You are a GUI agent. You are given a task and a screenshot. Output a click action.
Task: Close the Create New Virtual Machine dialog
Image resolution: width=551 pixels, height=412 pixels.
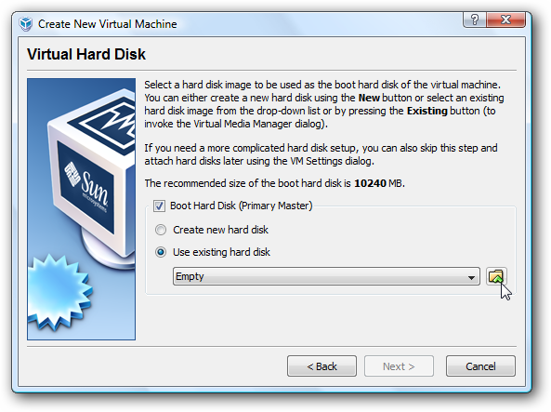tap(506, 20)
